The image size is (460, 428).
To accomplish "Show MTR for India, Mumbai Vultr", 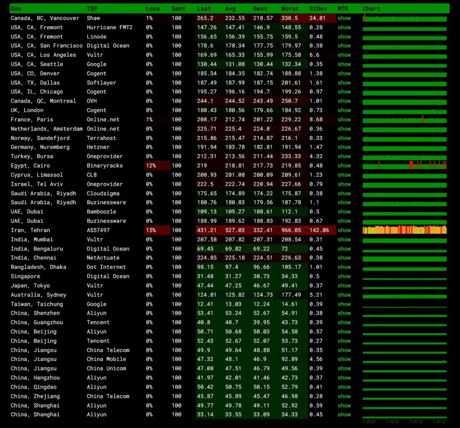I will coord(344,240).
